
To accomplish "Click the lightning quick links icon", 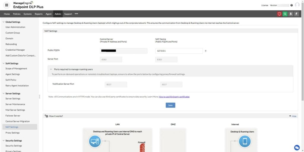I will coord(296,14).
